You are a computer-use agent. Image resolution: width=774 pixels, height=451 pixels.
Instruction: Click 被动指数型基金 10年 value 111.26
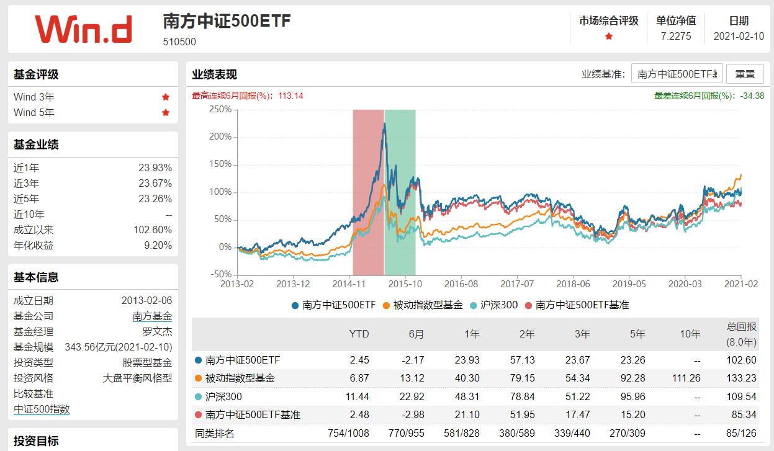tap(686, 378)
